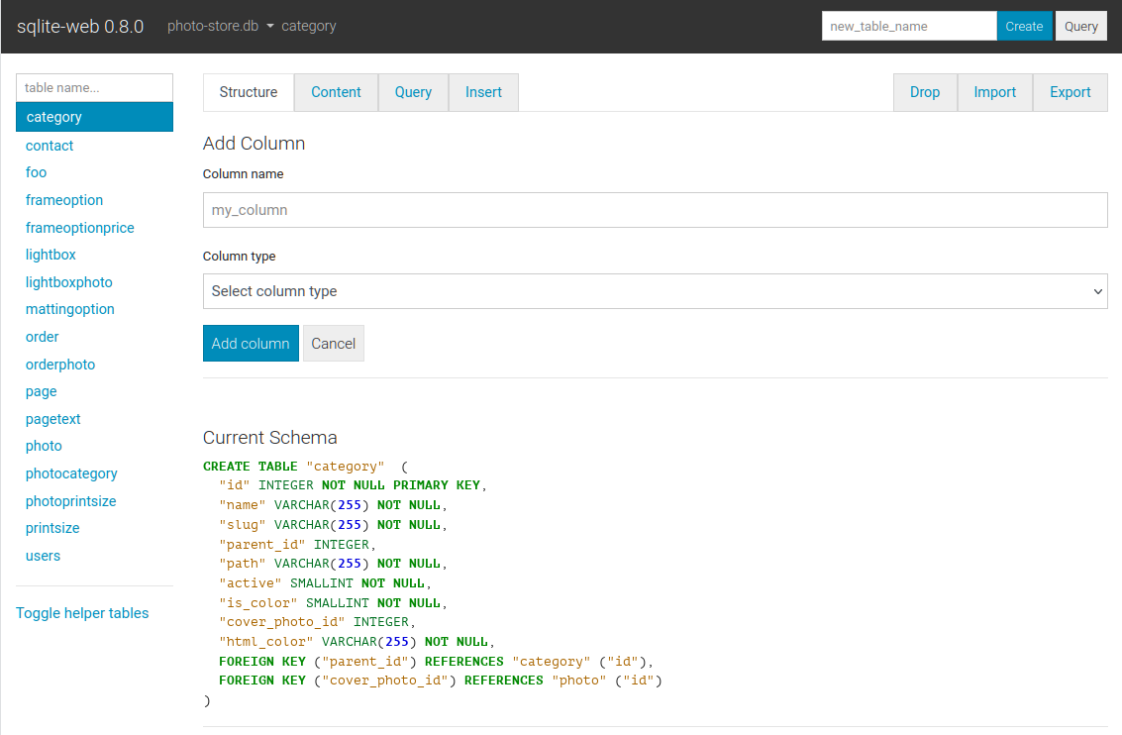1122x735 pixels.
Task: Click the "is_color" SMALLINT schema line
Action: coord(333,603)
